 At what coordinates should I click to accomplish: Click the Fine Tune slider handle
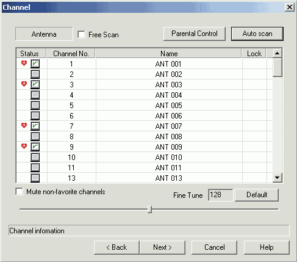[x=149, y=209]
